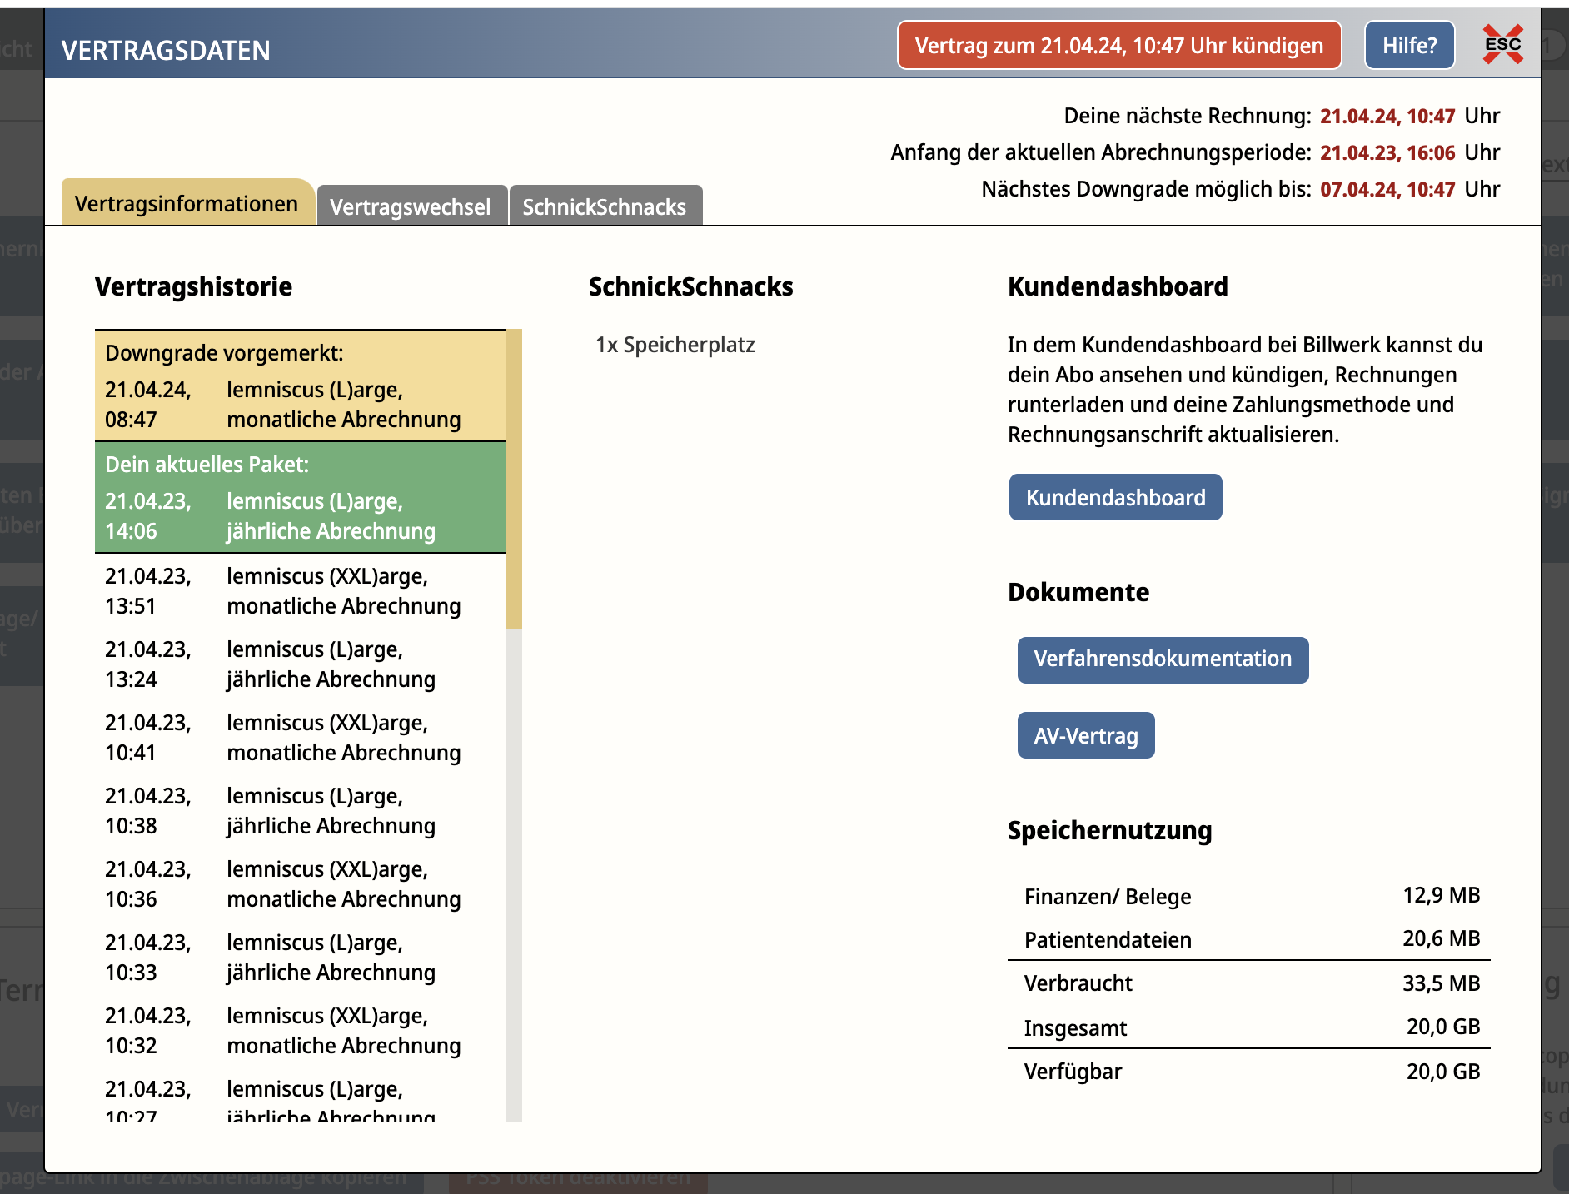Click the Insgesamt storage row
This screenshot has height=1194, width=1569.
point(1249,1027)
